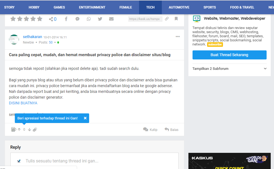Image resolution: width=274 pixels, height=169 pixels.
Task: Copy short link with chain icon
Action: click(167, 19)
